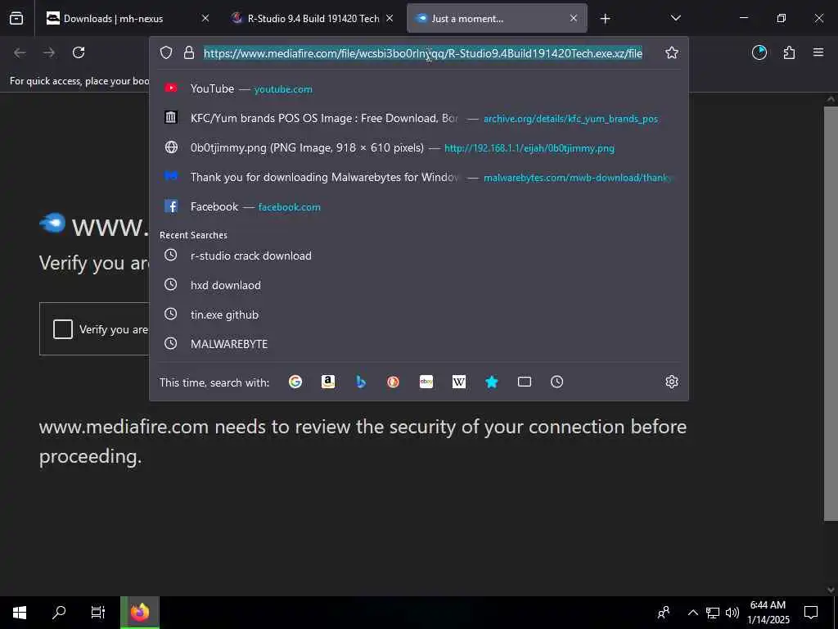This screenshot has width=838, height=629.
Task: Search this time with Wikipedia
Action: click(458, 382)
